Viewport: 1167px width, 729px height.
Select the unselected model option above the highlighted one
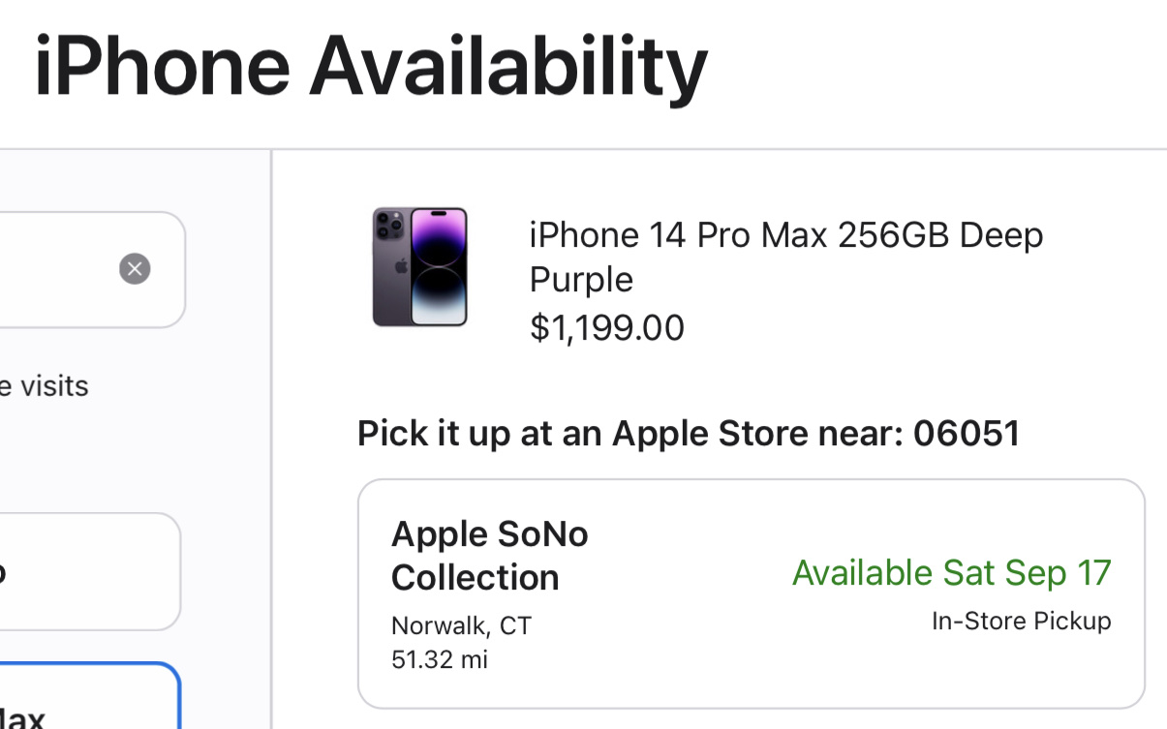coord(87,571)
